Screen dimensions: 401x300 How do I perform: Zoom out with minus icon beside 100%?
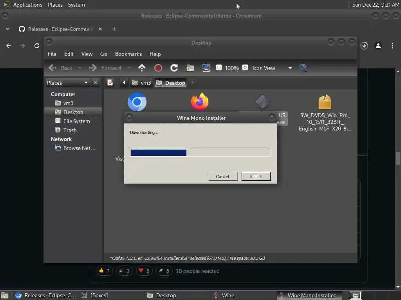point(219,68)
